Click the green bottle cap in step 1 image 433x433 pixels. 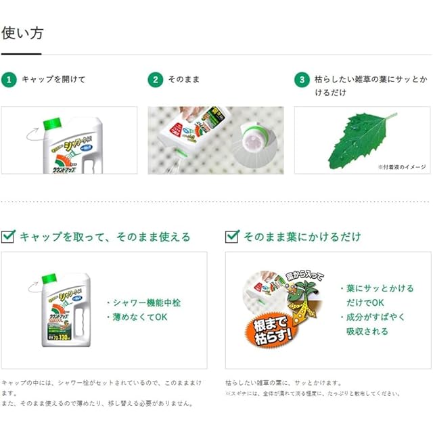[x=52, y=124]
